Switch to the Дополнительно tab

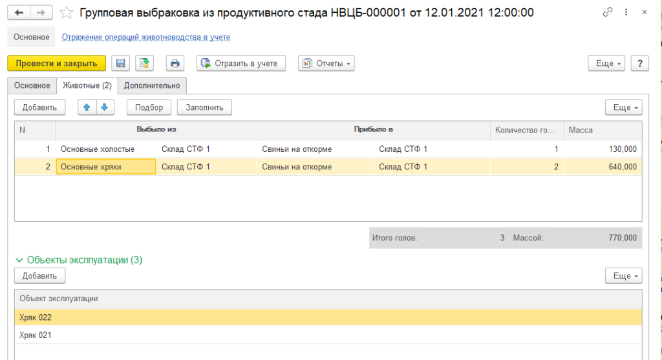pyautogui.click(x=152, y=85)
